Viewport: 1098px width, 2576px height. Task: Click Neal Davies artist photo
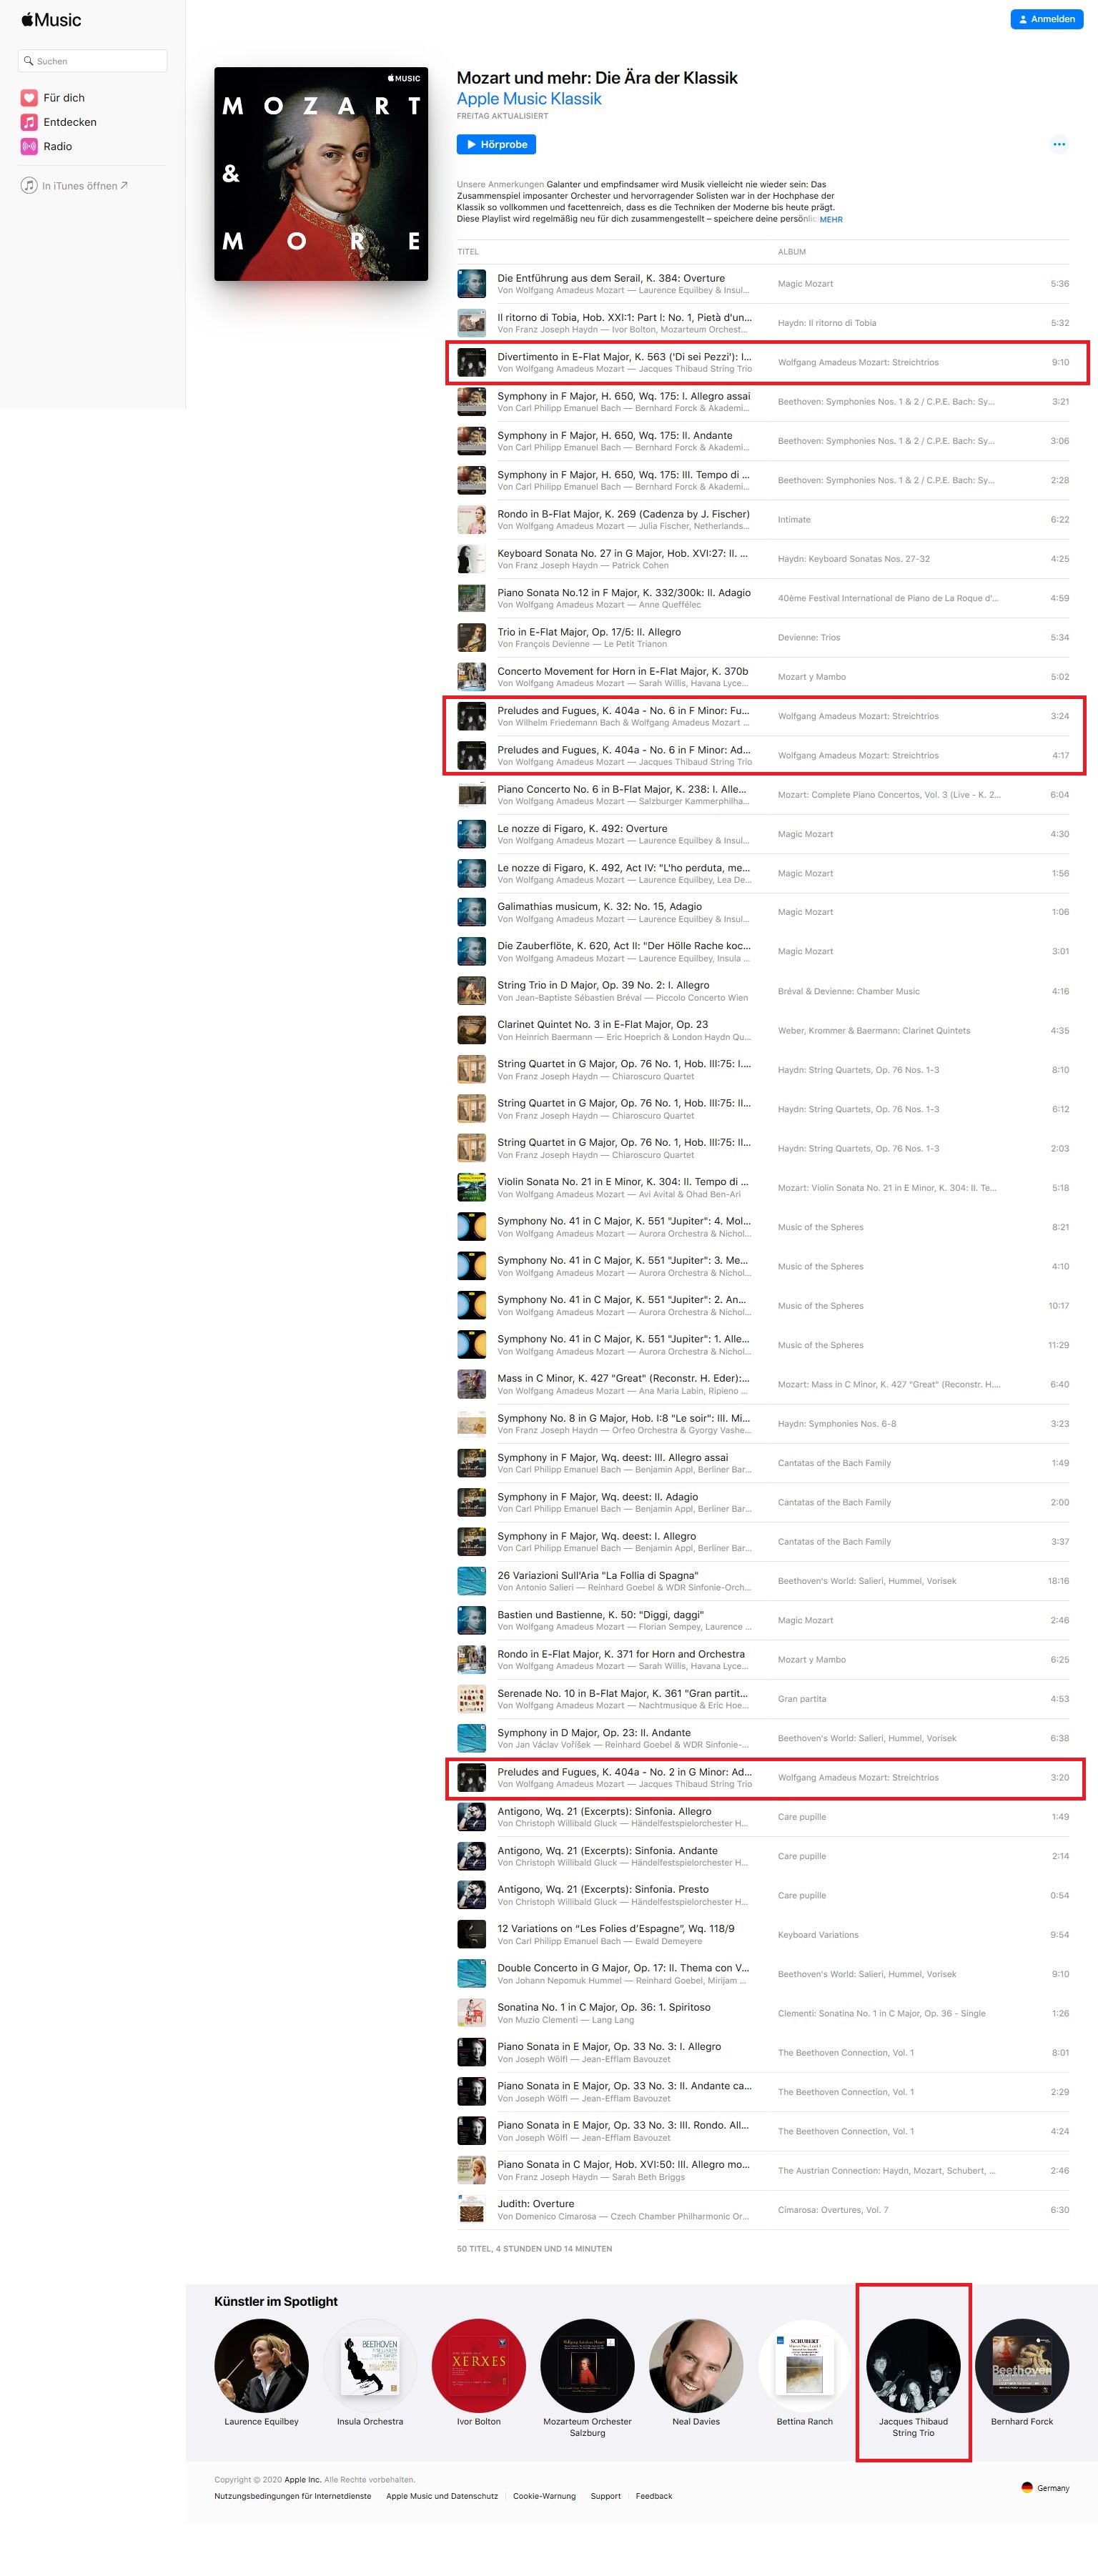(x=696, y=2365)
